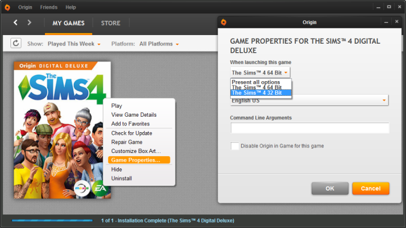Choose Present all options in list

coord(261,82)
